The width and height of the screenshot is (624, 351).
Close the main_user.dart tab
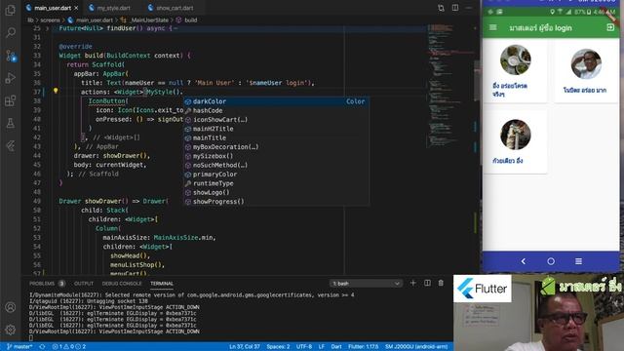pos(76,8)
